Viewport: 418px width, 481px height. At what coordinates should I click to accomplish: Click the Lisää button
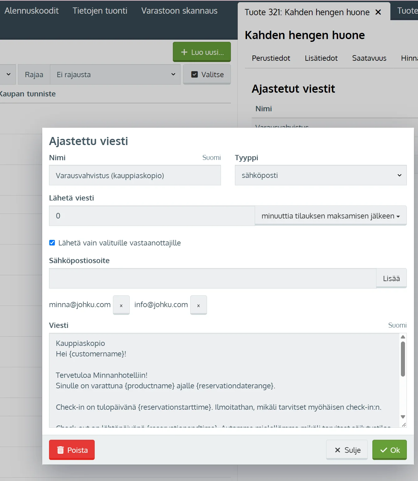(x=391, y=278)
